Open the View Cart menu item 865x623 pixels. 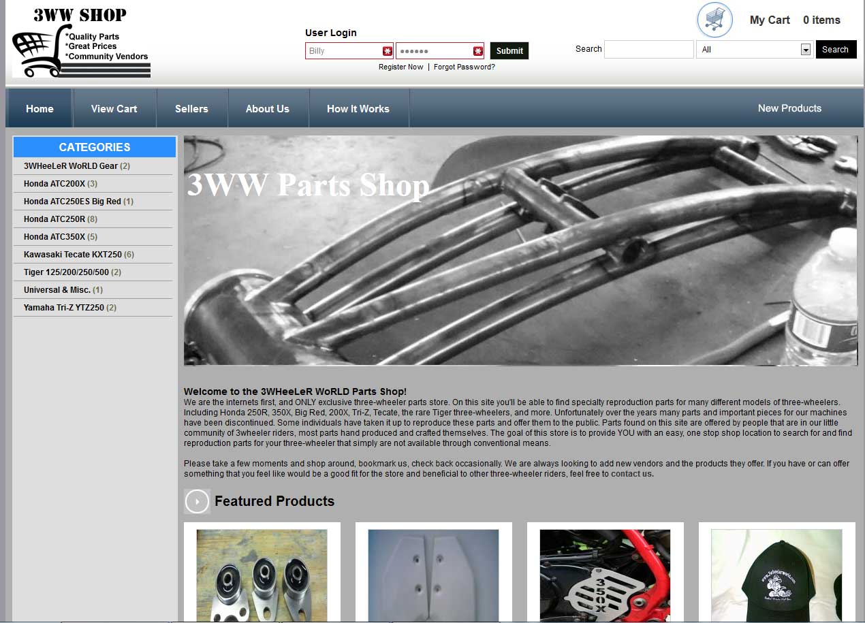pyautogui.click(x=114, y=109)
